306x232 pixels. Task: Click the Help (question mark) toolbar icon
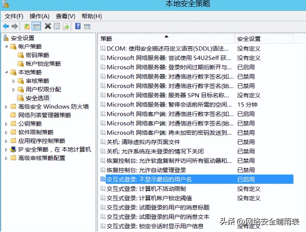(x=78, y=26)
